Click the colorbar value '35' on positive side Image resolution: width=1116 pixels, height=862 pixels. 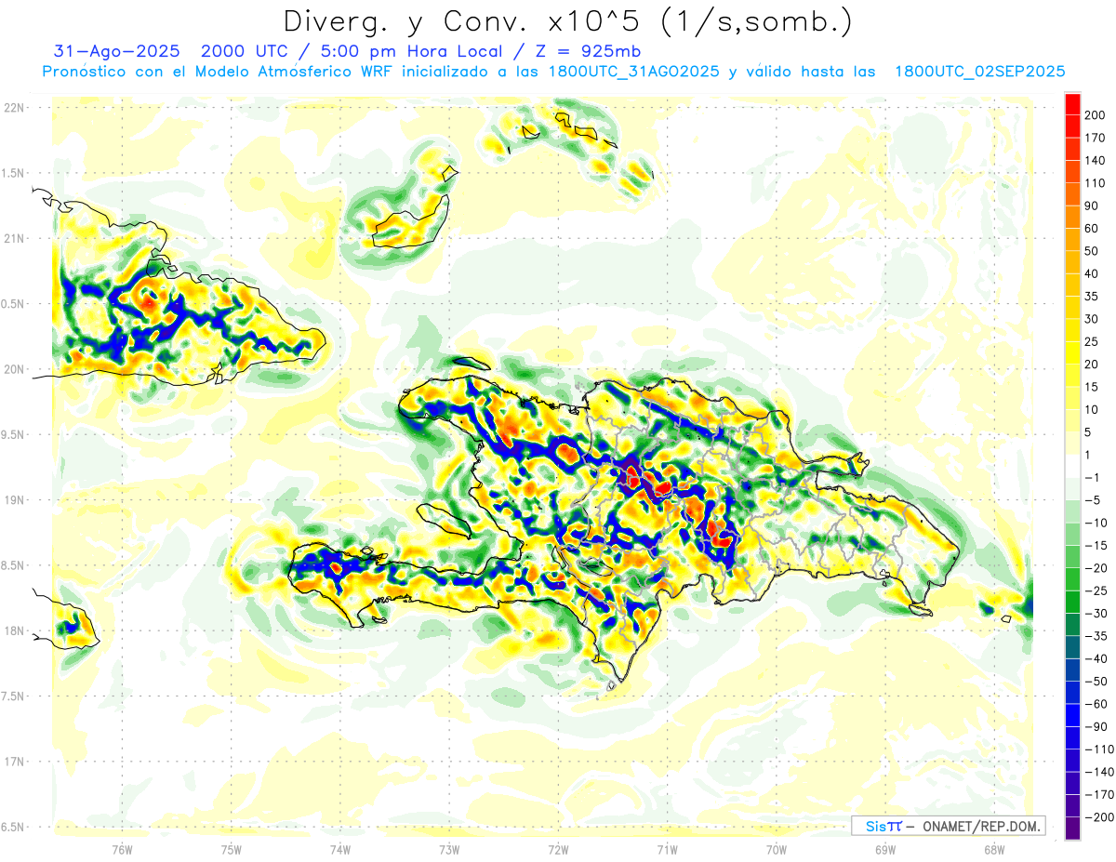coord(1093,297)
